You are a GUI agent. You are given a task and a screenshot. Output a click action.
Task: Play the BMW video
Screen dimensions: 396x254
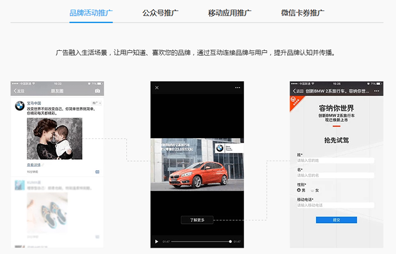157,241
